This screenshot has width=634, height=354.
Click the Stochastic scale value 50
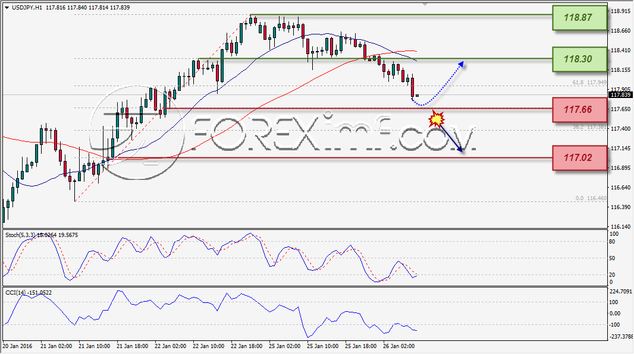[x=613, y=258]
